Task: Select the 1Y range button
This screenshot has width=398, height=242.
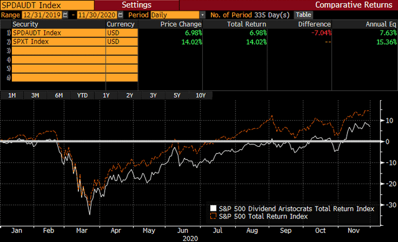Action: (106, 95)
